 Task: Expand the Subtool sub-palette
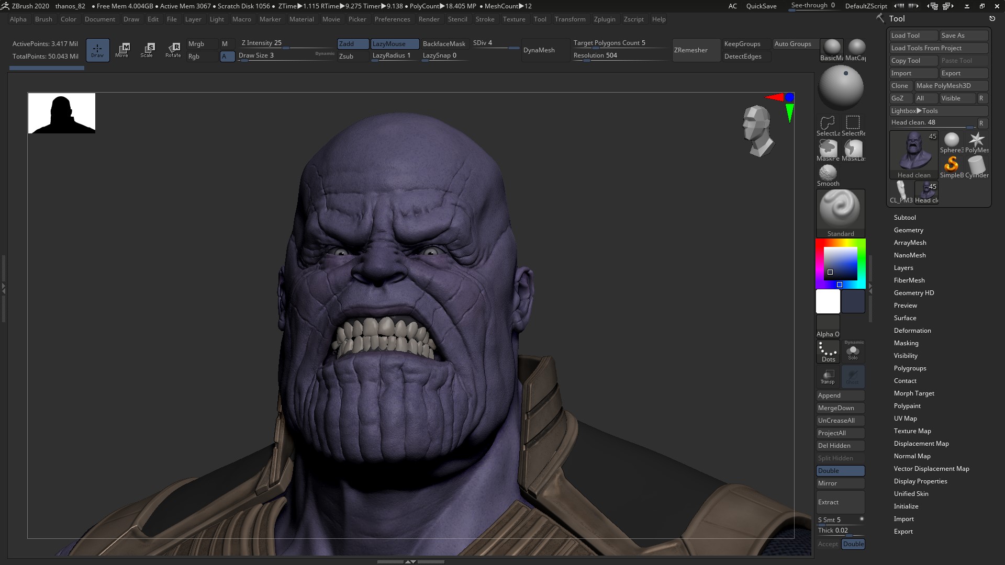(904, 218)
